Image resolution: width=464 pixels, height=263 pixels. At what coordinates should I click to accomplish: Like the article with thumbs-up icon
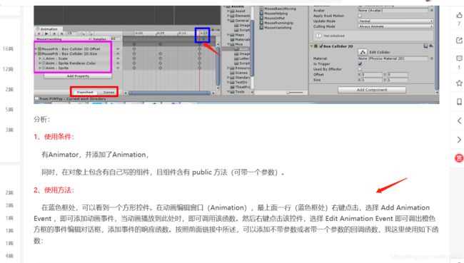pos(459,15)
